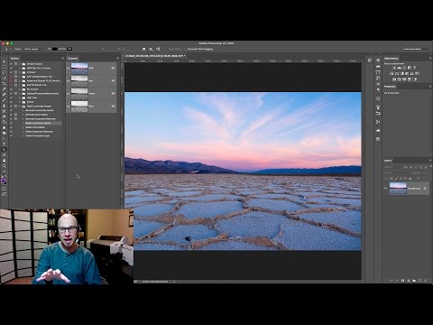Image resolution: width=433 pixels, height=325 pixels.
Task: Expand the Create Composite Layer action steps
Action: [x=23, y=135]
